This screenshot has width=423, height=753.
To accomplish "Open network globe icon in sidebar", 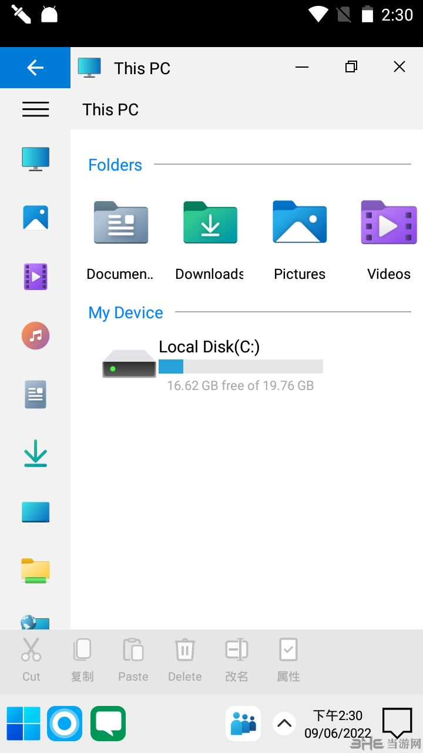I will coord(35,622).
